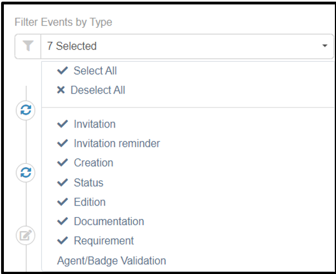Click the first refresh timeline icon
Image resolution: width=336 pixels, height=274 pixels.
(26, 111)
